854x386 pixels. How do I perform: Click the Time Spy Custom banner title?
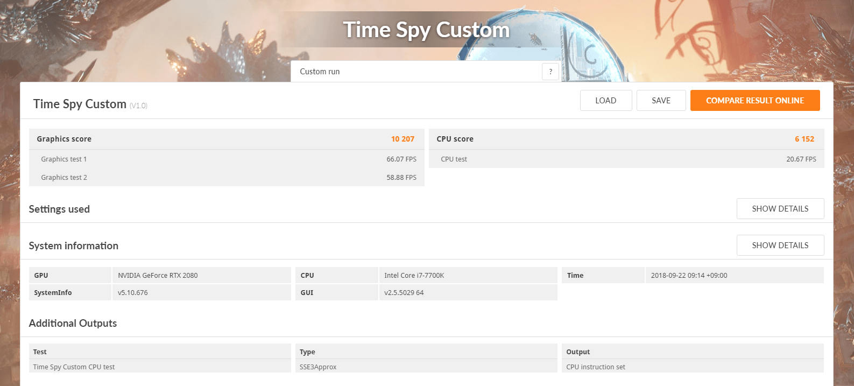426,30
